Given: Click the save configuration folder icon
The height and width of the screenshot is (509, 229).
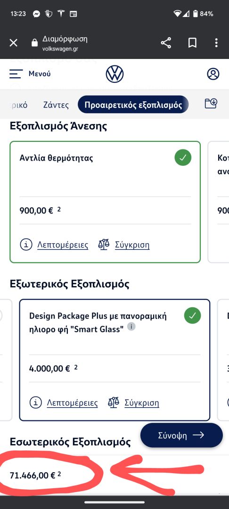Looking at the screenshot, I should (211, 104).
